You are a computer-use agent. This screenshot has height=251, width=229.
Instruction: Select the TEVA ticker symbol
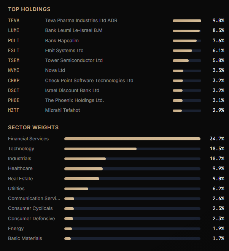click(14, 21)
